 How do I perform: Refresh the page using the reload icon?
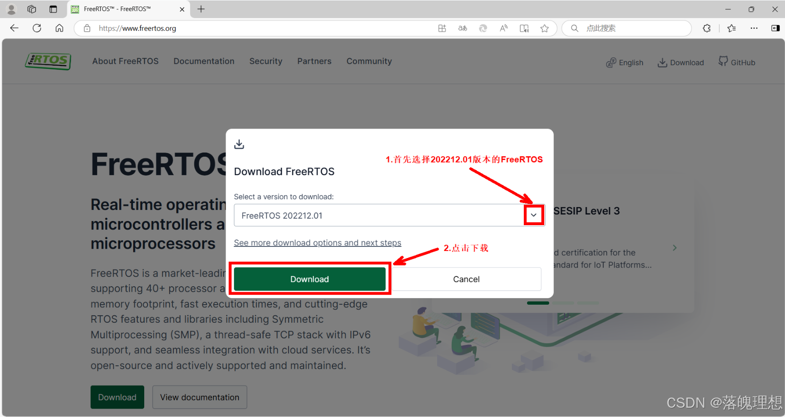click(x=37, y=28)
